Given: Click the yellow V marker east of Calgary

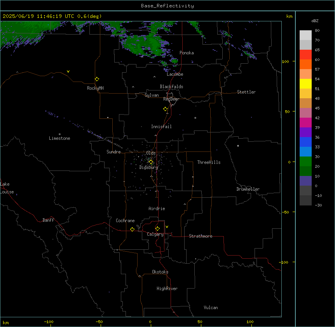Looking at the screenshot, I should [167, 227].
